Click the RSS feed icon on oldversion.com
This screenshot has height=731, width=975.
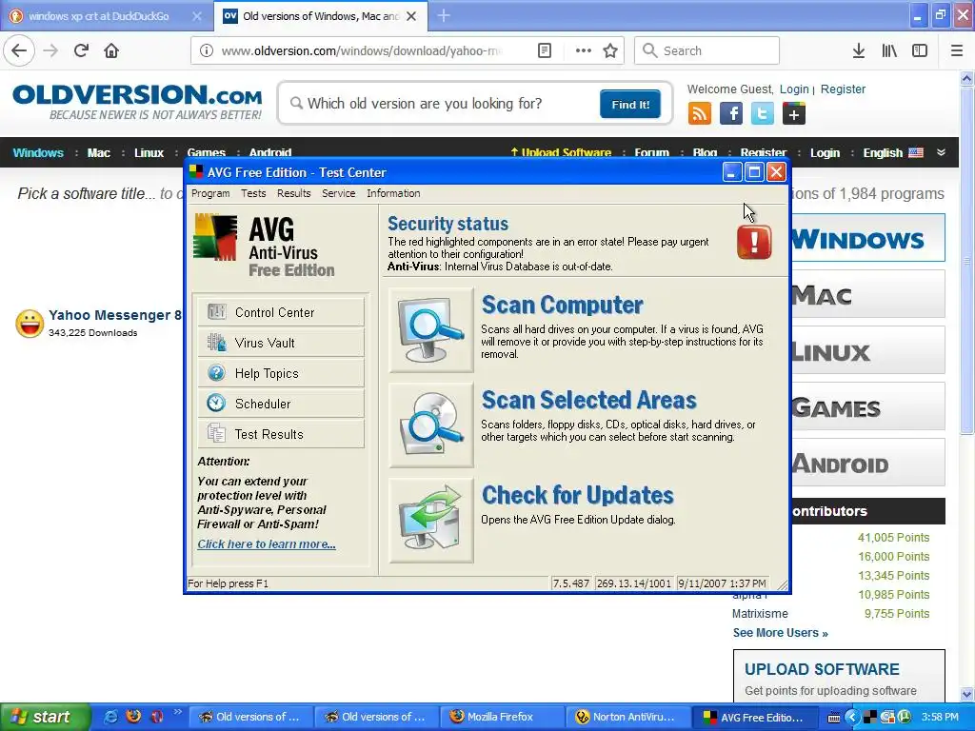pos(700,114)
